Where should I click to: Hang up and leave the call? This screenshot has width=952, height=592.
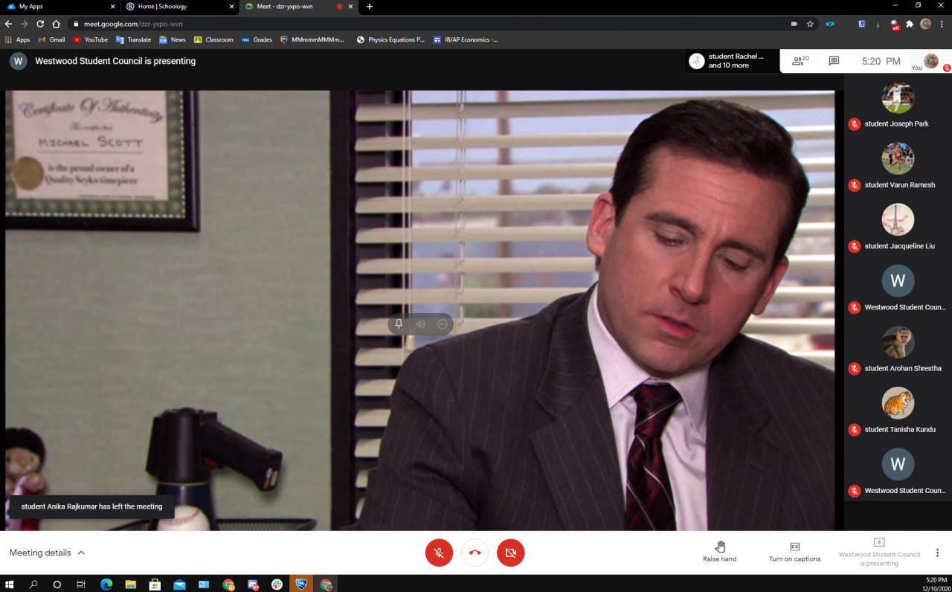pyautogui.click(x=475, y=553)
